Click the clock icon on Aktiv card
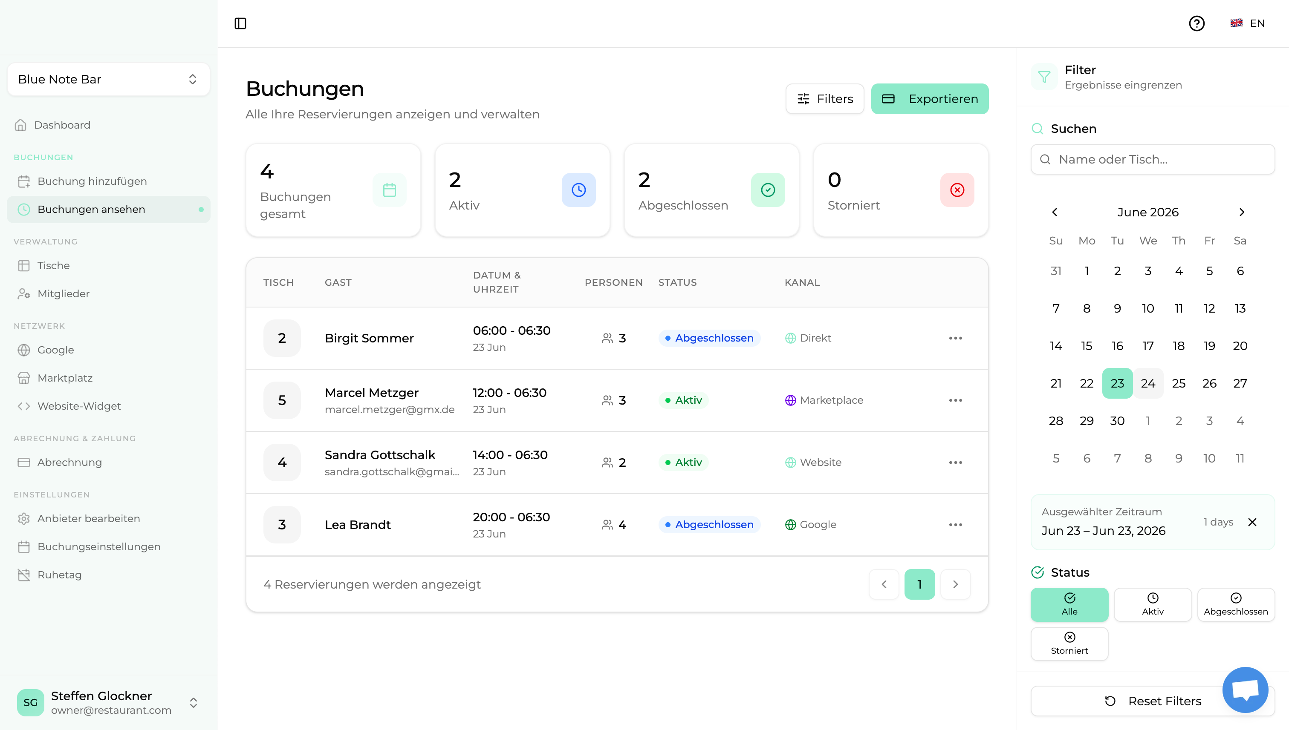This screenshot has width=1289, height=730. [578, 190]
